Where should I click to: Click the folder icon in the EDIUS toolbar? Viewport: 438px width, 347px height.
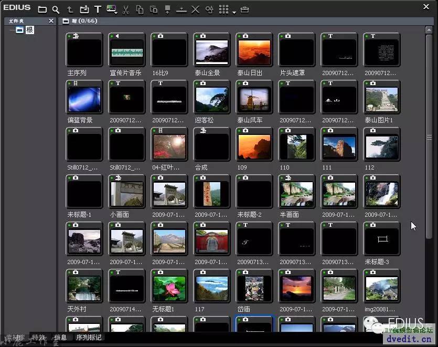coord(42,9)
